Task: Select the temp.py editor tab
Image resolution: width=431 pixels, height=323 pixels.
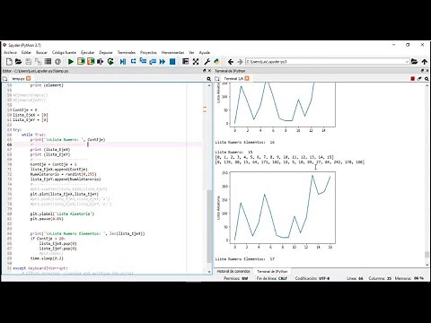Action: pos(18,78)
